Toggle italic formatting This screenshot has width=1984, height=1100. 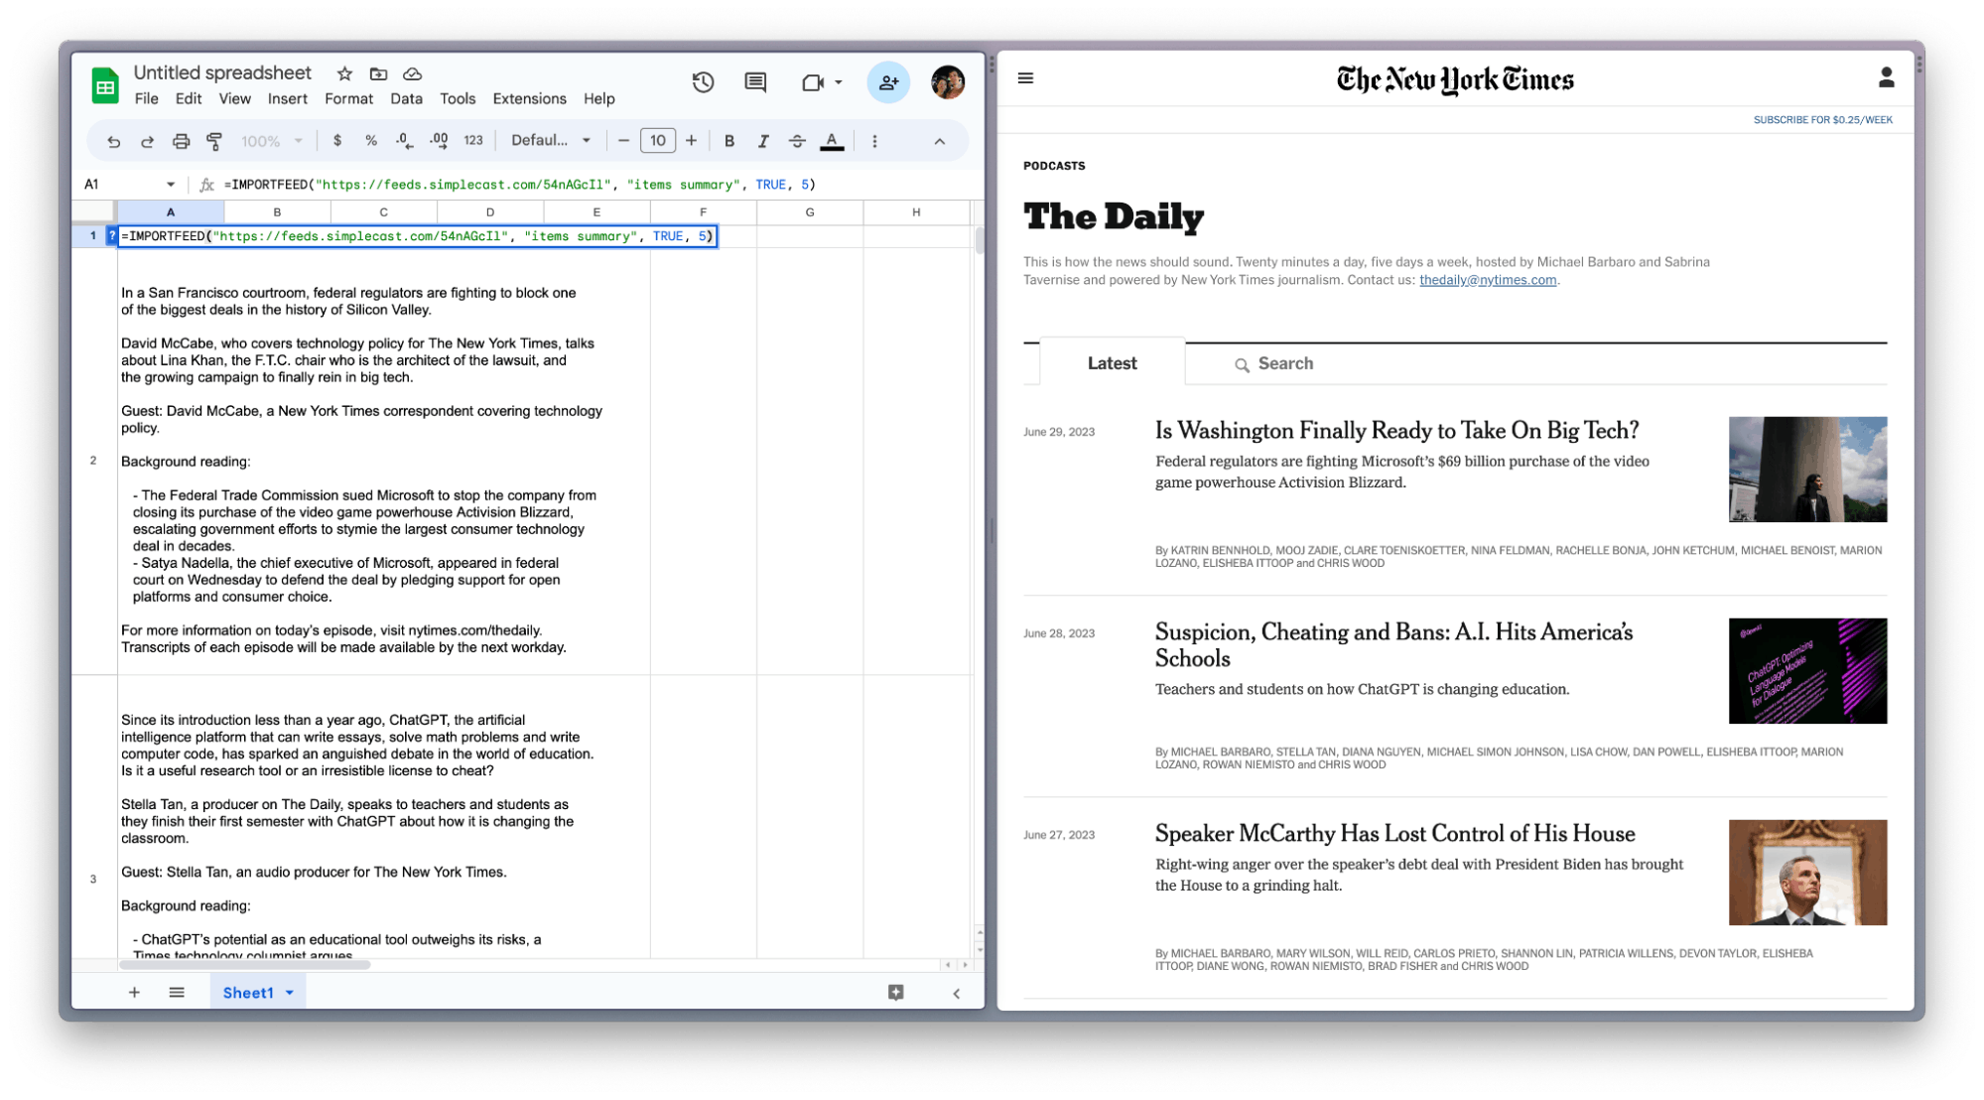pos(763,141)
